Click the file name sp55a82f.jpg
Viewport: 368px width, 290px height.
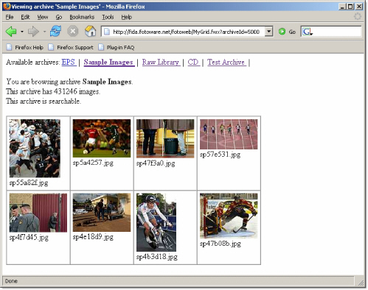[29, 183]
